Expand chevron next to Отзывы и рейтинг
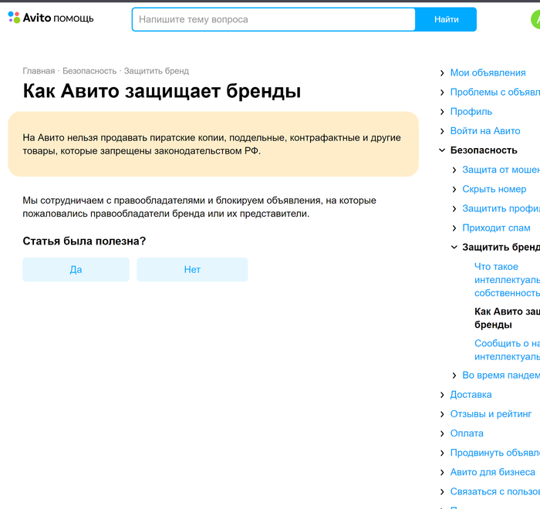The width and height of the screenshot is (540, 509). point(442,414)
